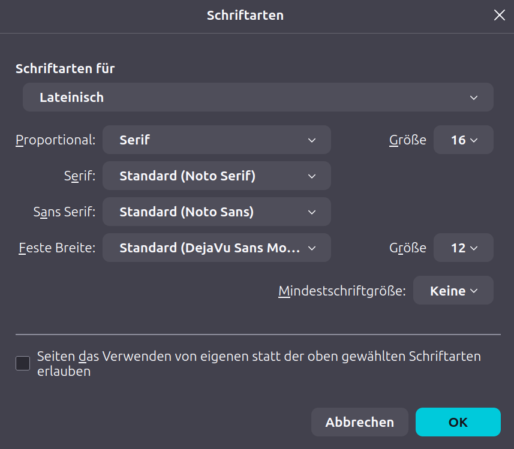
Task: Open the Mindestschriftgröße dropdown set to Keine
Action: coord(453,291)
